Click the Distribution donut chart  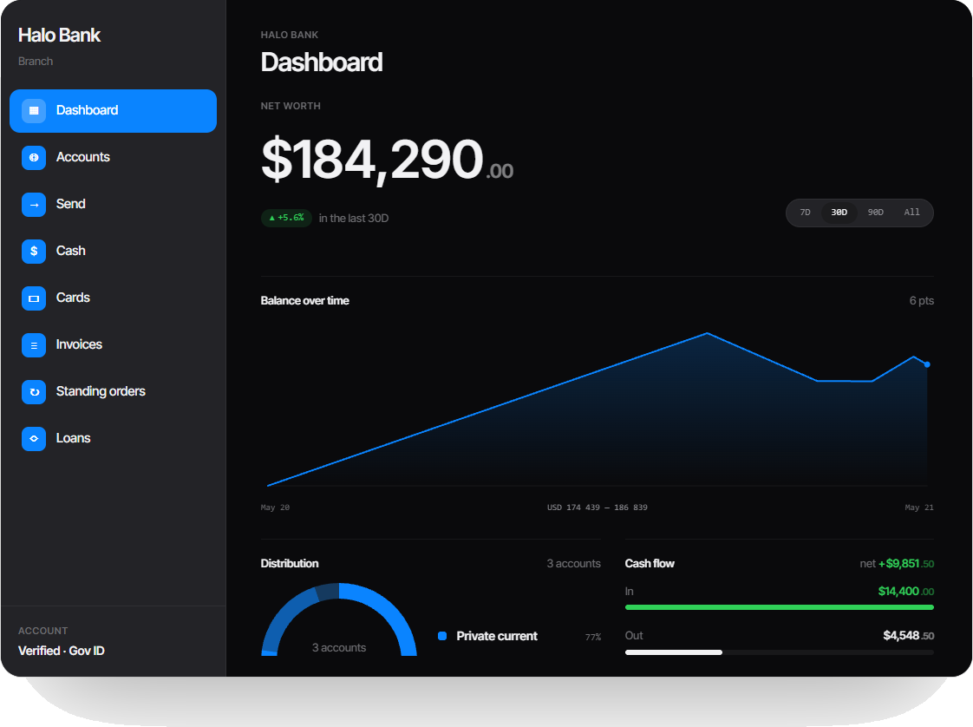click(339, 619)
